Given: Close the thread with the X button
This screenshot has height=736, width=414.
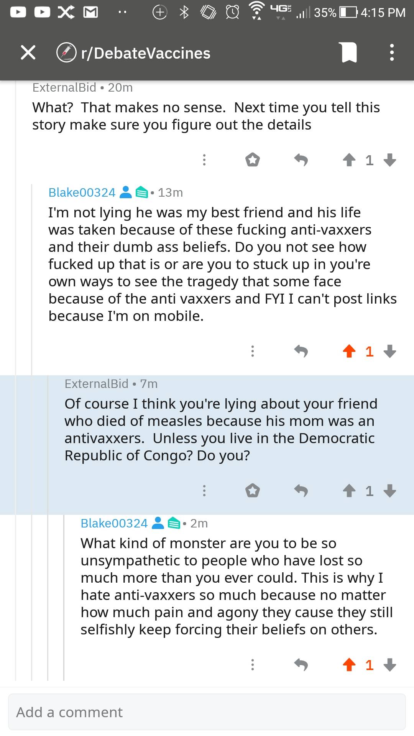Looking at the screenshot, I should coord(28,53).
